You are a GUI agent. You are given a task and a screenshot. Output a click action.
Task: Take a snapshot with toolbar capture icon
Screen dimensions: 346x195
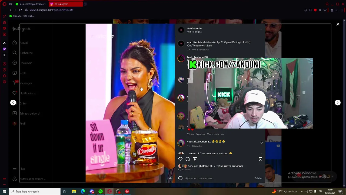tap(310, 10)
